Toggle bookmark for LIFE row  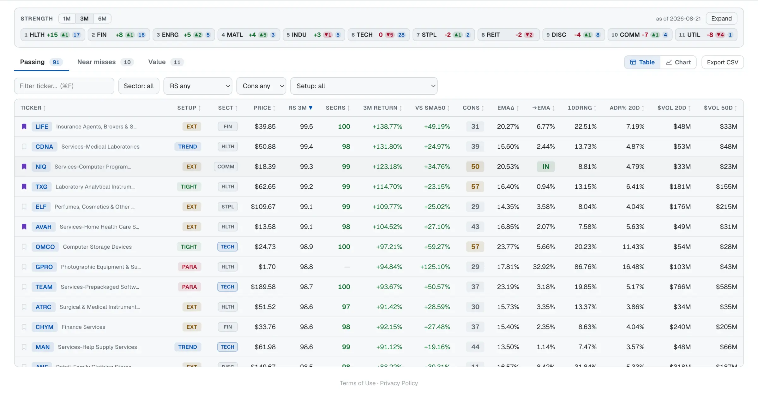pyautogui.click(x=24, y=127)
